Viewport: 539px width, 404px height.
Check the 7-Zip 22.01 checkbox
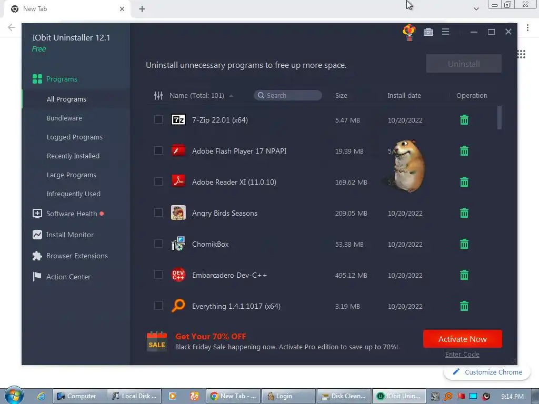coord(158,119)
